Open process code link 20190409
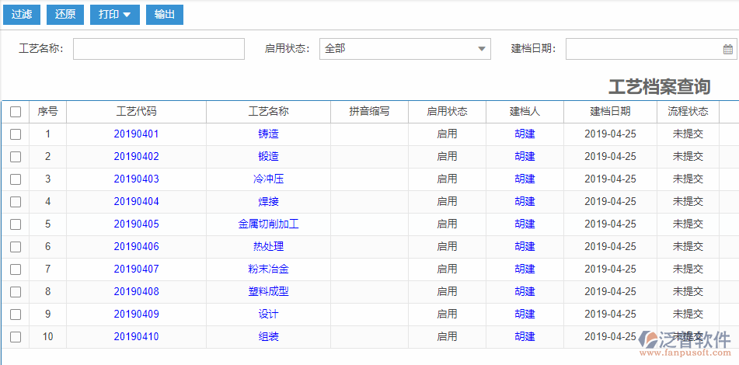 pos(136,315)
